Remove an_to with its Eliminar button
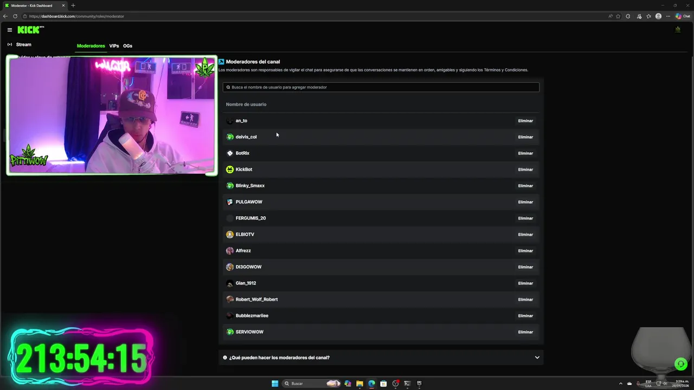The image size is (694, 390). pyautogui.click(x=525, y=121)
